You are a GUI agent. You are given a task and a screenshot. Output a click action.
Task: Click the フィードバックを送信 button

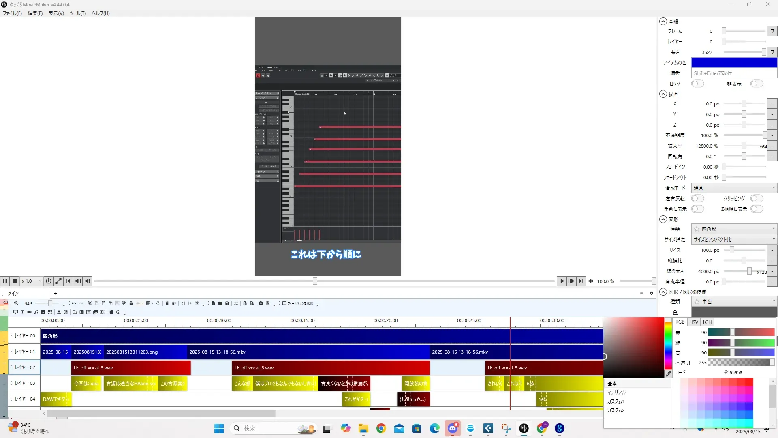pyautogui.click(x=298, y=303)
